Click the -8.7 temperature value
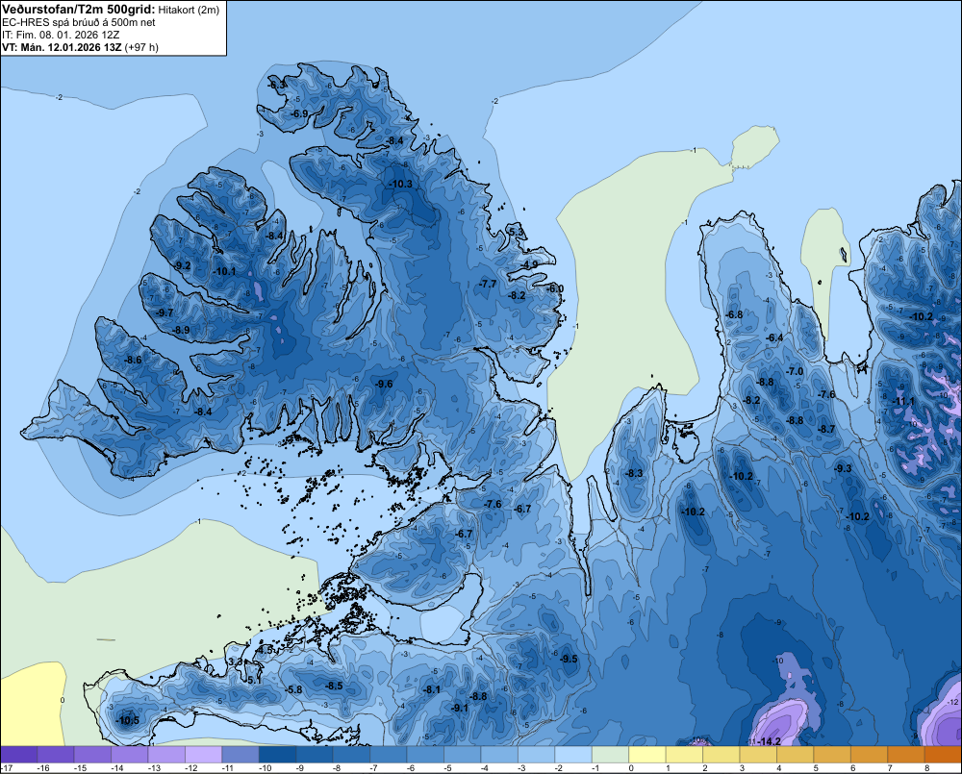 826,429
